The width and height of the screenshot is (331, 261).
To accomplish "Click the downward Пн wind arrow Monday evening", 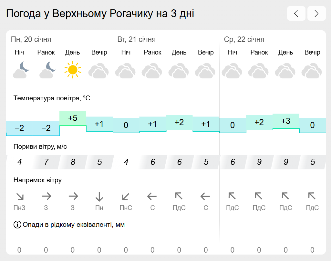I will coord(99,197).
